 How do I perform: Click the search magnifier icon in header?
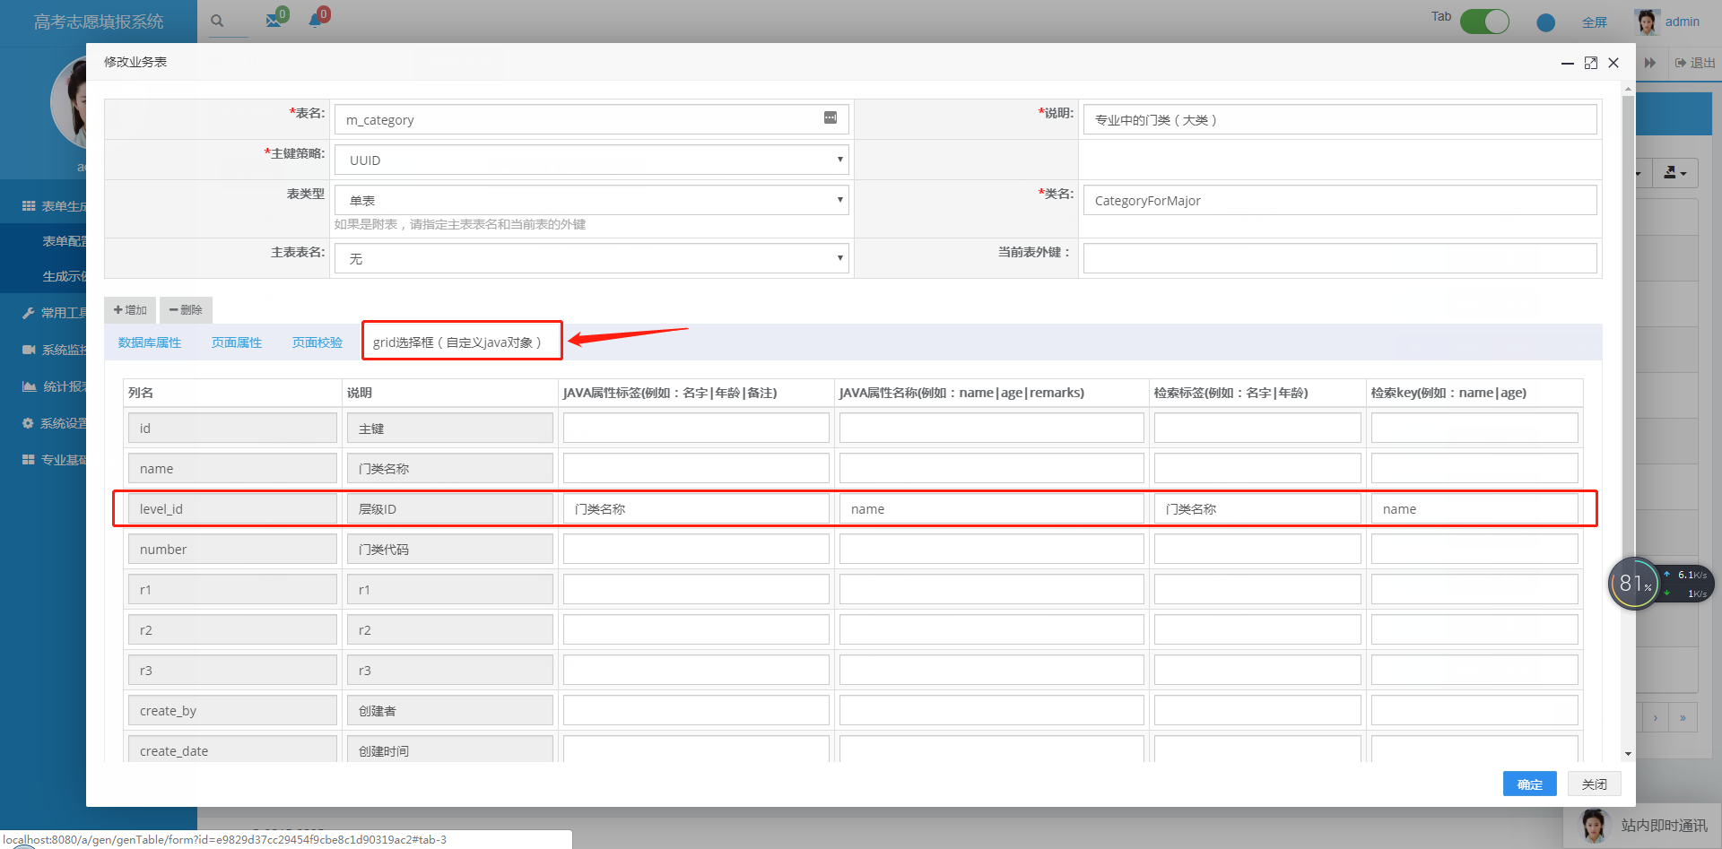(x=217, y=21)
